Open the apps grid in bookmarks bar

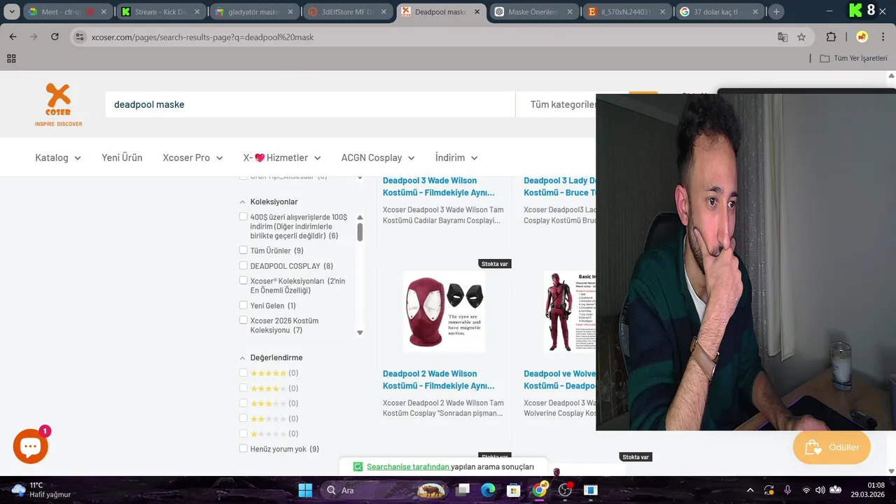(11, 59)
